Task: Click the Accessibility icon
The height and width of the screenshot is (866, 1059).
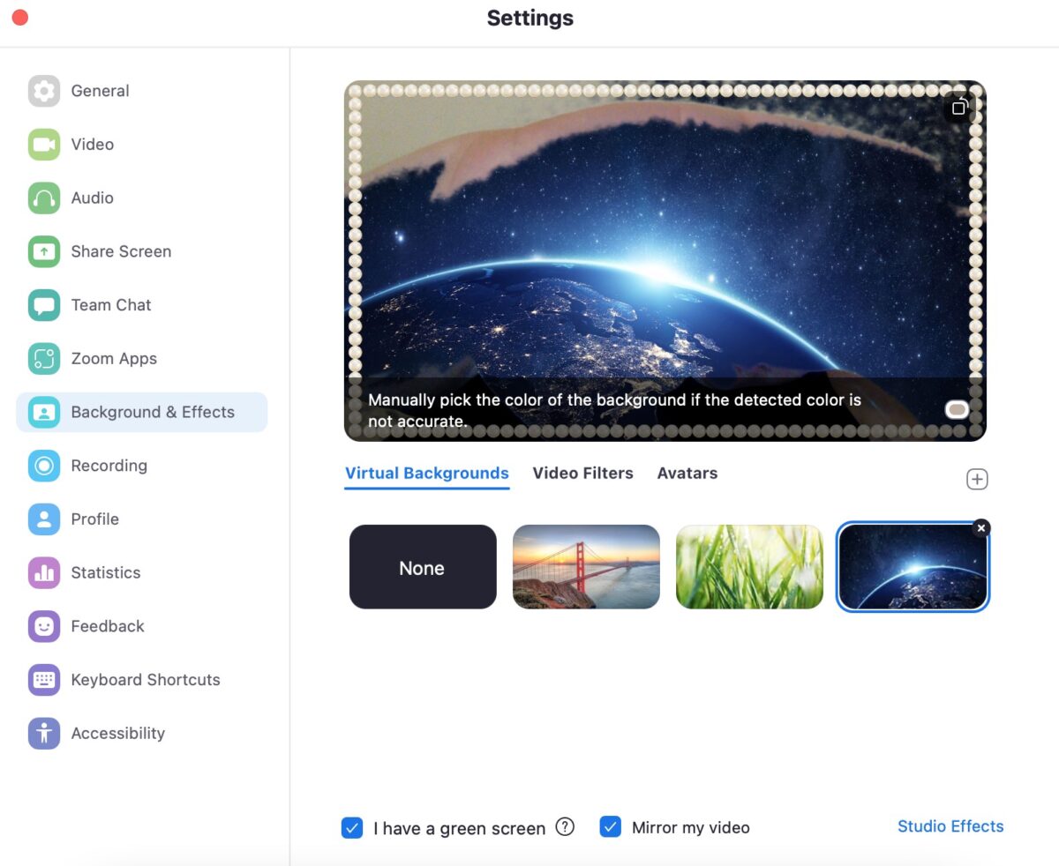Action: point(44,734)
